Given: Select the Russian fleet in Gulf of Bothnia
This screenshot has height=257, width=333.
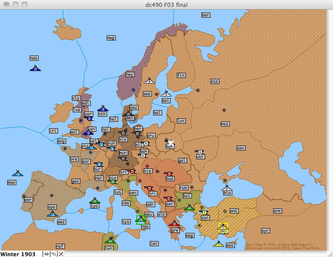Looking at the screenshot, I should coord(166,94).
